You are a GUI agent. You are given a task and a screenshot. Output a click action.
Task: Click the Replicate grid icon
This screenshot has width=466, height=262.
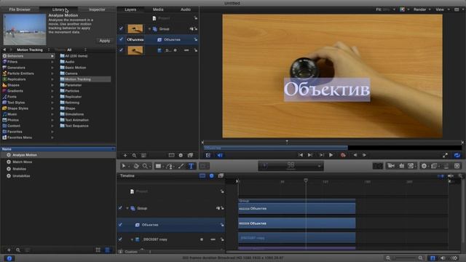point(457,166)
